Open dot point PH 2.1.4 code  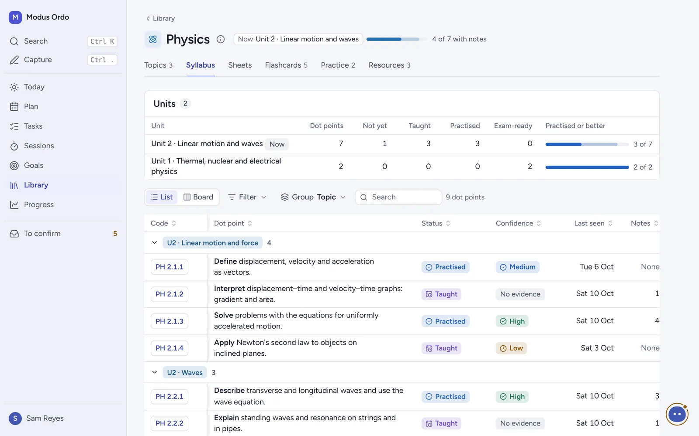[x=170, y=348]
